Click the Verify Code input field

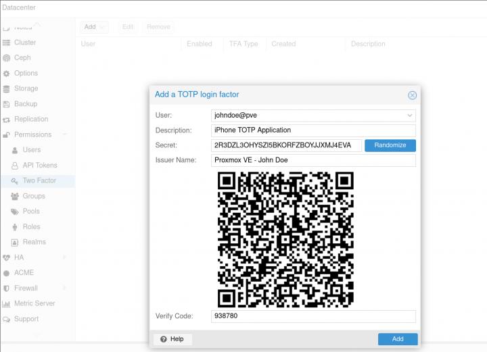313,316
